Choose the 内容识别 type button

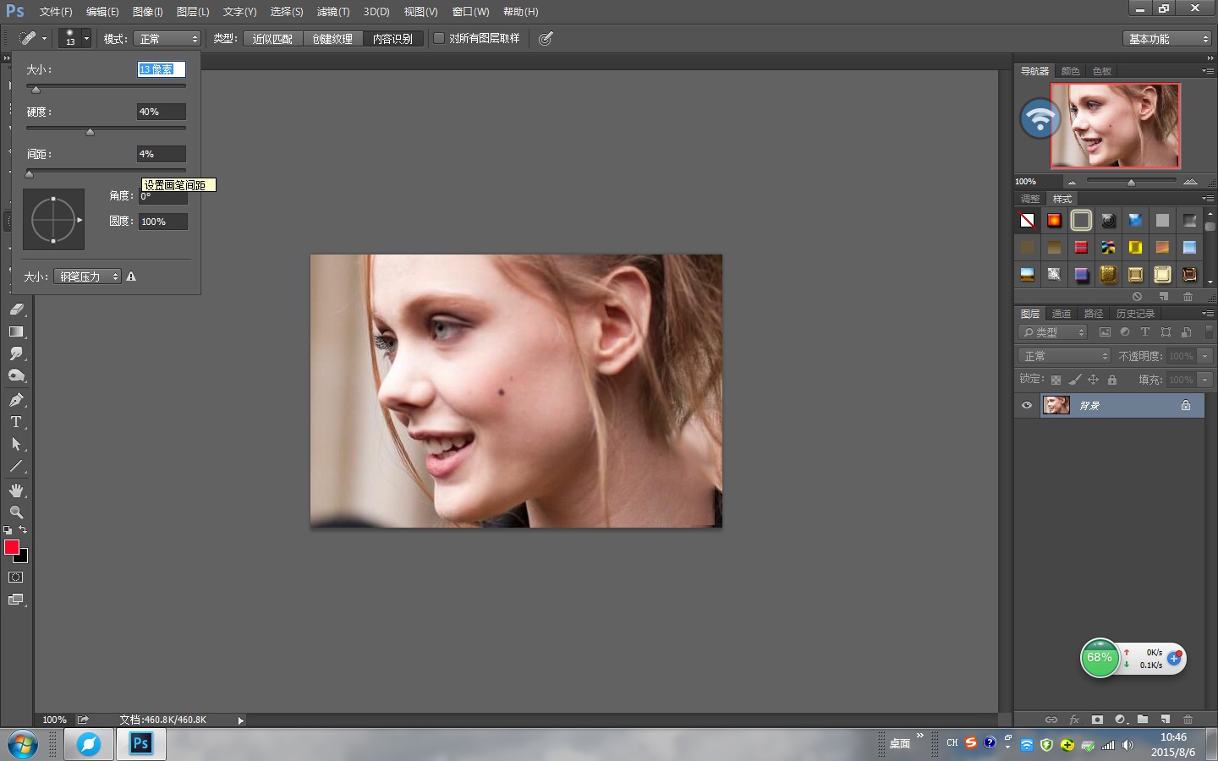pos(392,39)
